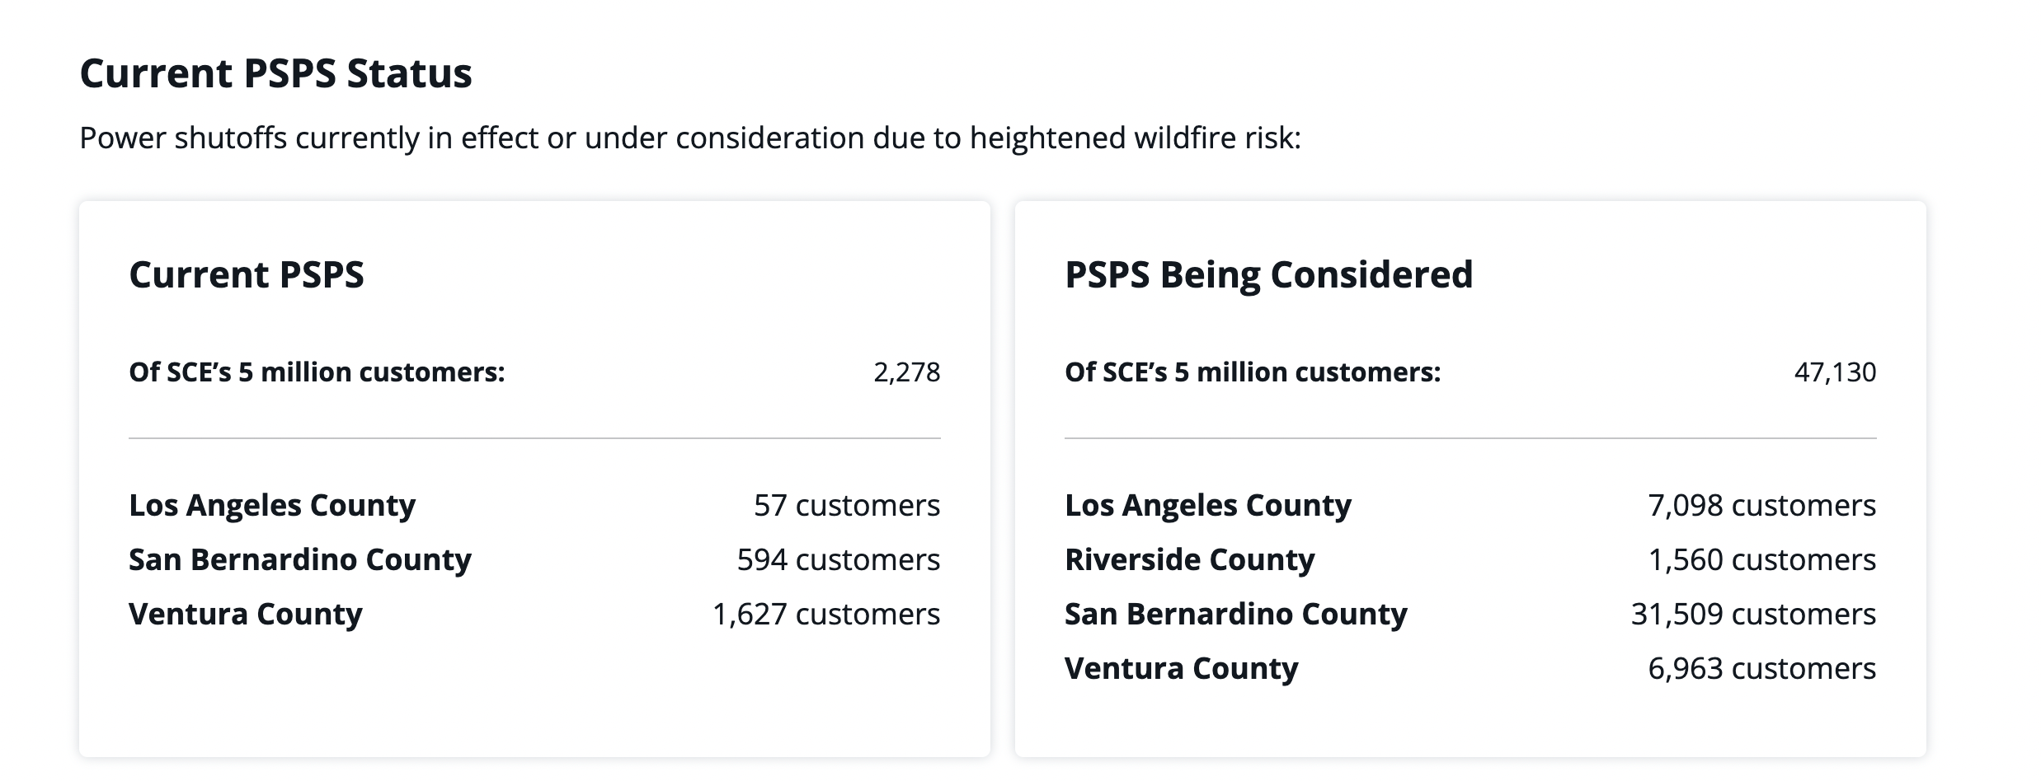Select Ventura County in Current PSPS card
The width and height of the screenshot is (2041, 781).
tap(246, 614)
